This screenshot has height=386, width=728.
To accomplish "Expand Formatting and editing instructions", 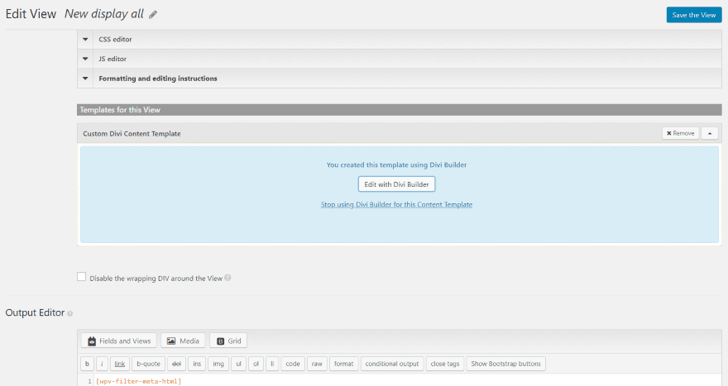I will pyautogui.click(x=400, y=79).
